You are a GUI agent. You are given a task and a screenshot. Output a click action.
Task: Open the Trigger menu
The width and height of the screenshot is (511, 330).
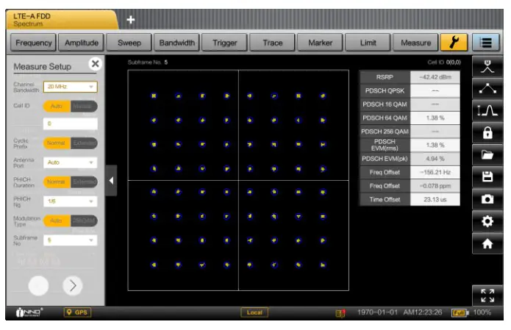coord(224,43)
